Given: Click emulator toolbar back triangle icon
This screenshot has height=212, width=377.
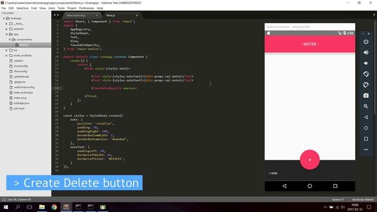Looking at the screenshot, I should pos(366,117).
